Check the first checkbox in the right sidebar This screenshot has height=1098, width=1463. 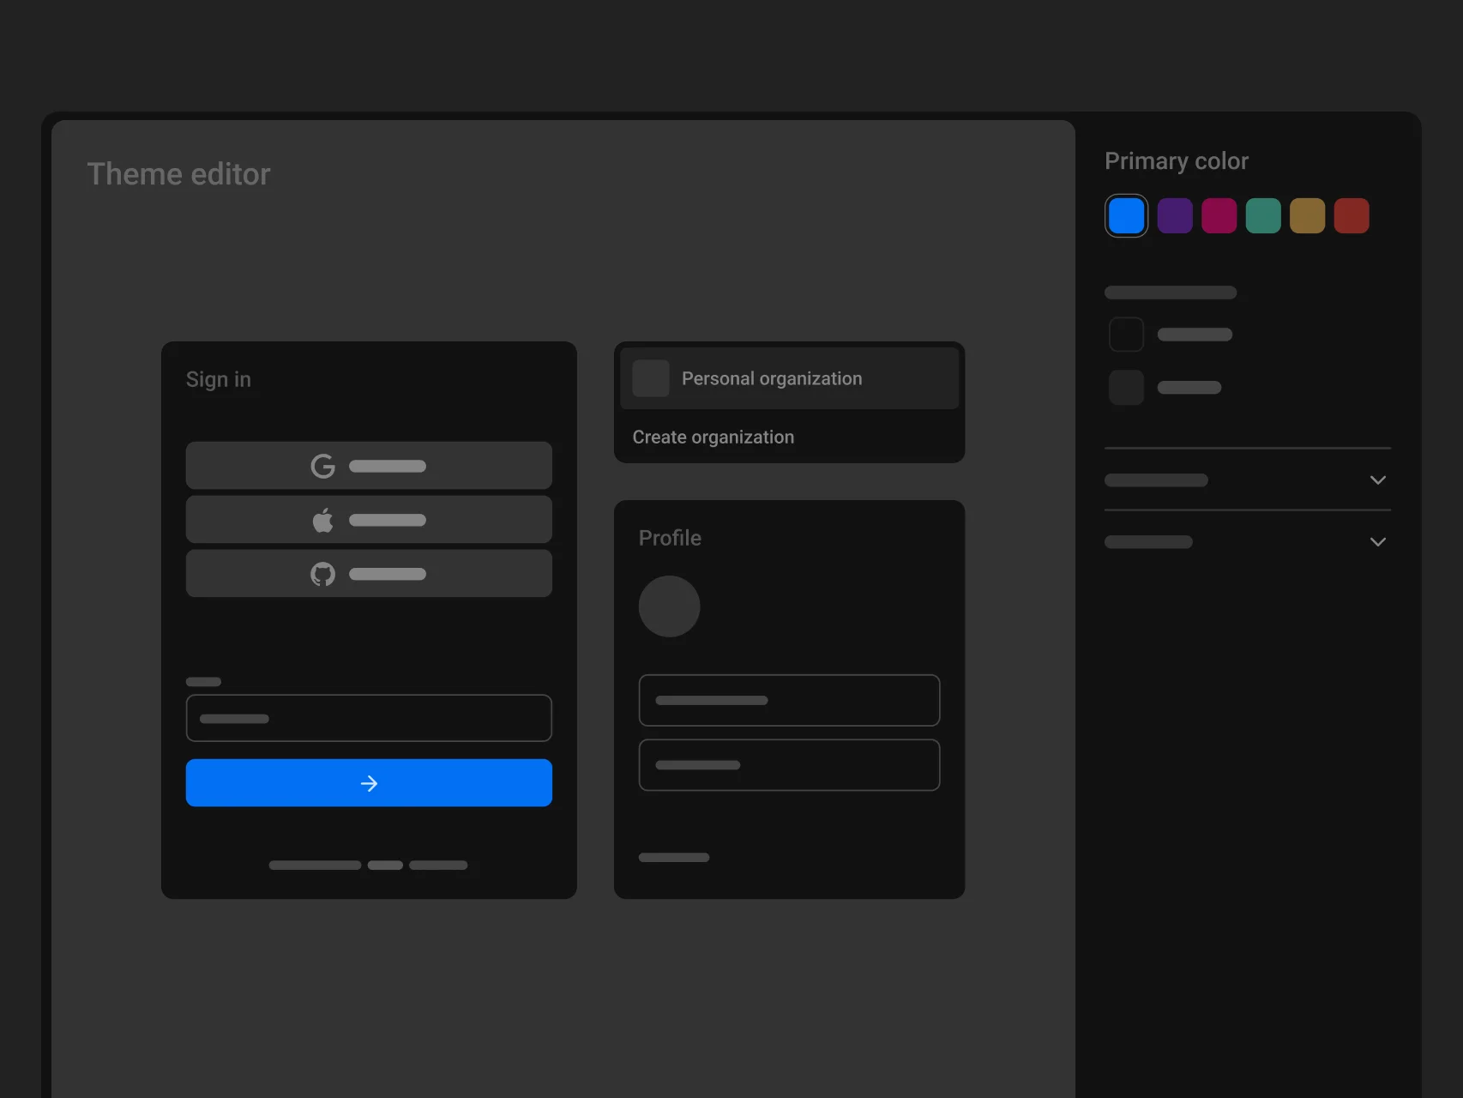tap(1126, 335)
